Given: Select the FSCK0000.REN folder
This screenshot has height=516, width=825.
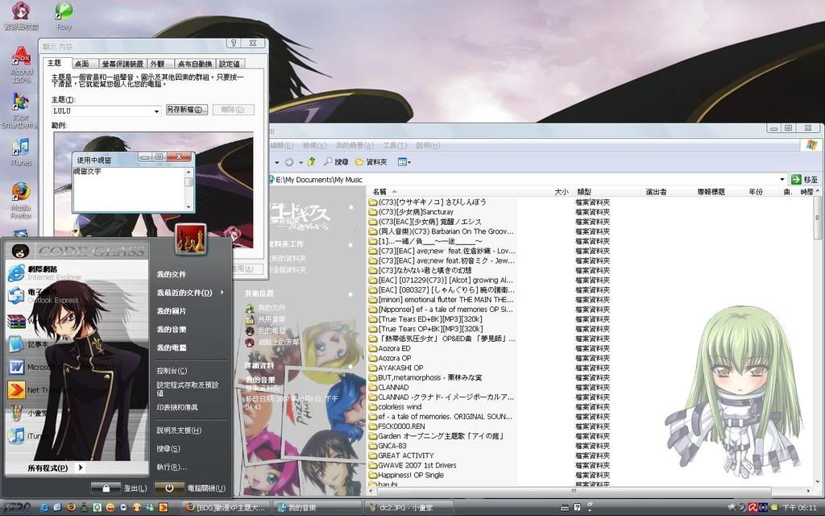Looking at the screenshot, I should 396,426.
